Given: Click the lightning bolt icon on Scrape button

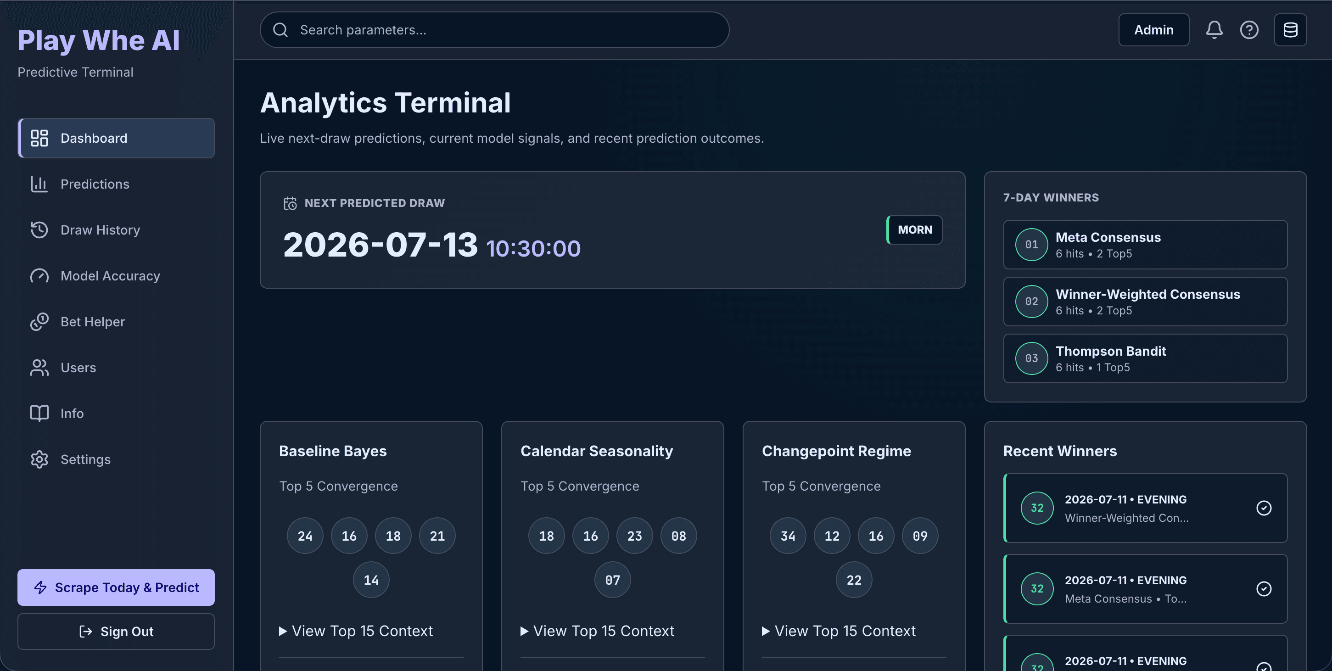Looking at the screenshot, I should click(40, 587).
